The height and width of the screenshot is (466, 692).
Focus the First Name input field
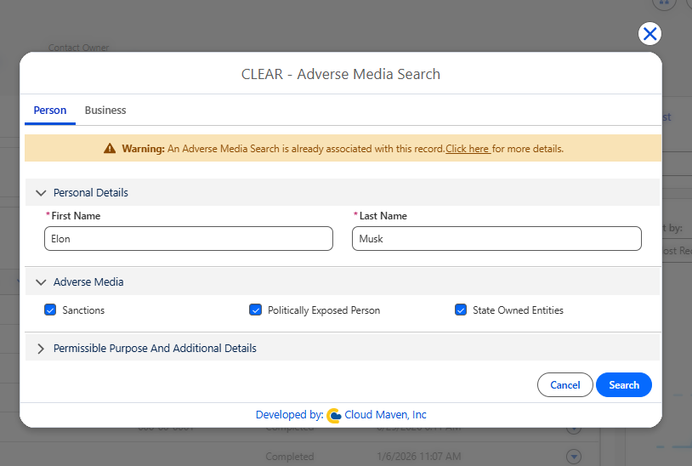189,239
